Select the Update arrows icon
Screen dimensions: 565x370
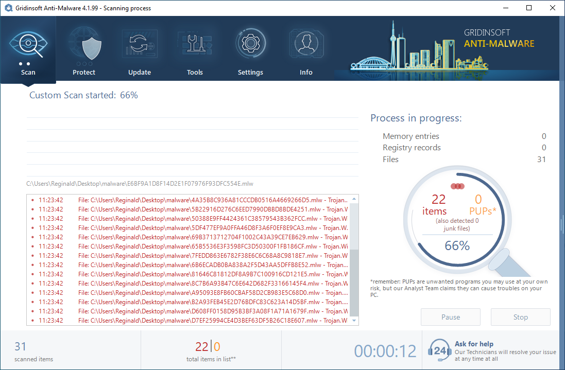coord(139,44)
